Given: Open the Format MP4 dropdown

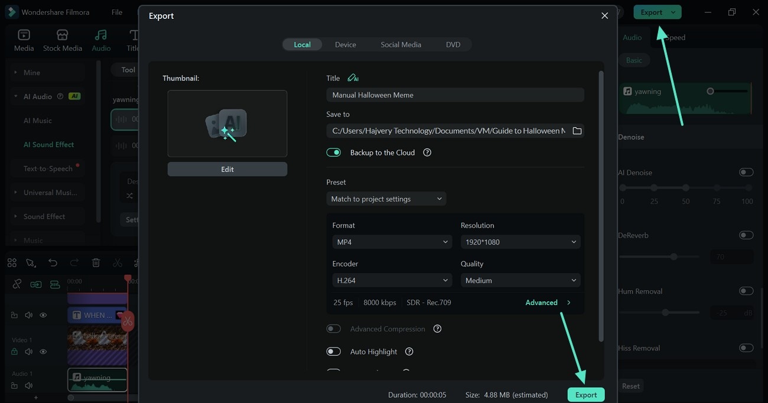Looking at the screenshot, I should coord(392,242).
